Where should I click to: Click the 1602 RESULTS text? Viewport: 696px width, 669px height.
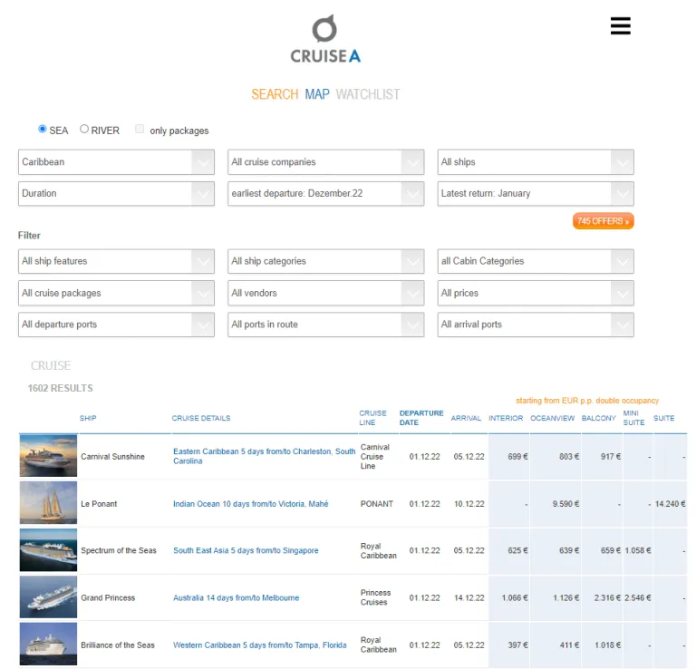(x=61, y=389)
